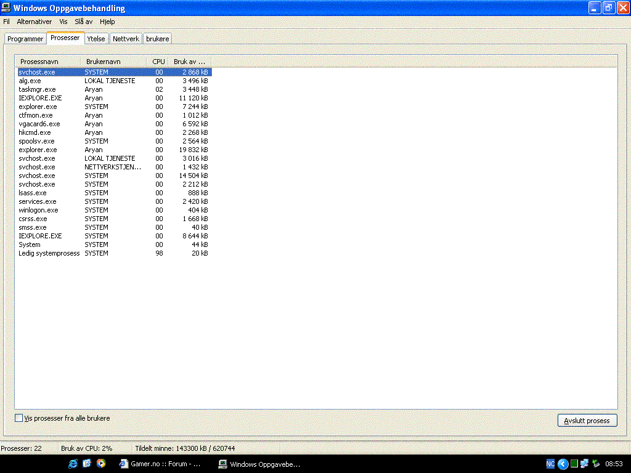Open Outlook Express quick launch icon

pos(87,464)
